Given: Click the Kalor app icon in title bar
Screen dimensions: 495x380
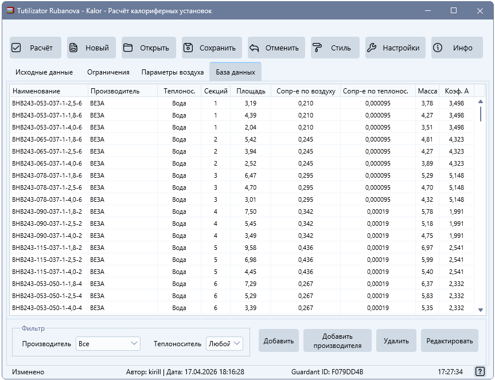Looking at the screenshot, I should click(x=10, y=10).
